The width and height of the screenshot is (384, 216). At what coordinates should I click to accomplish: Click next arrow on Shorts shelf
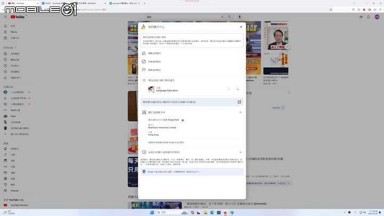288,46
